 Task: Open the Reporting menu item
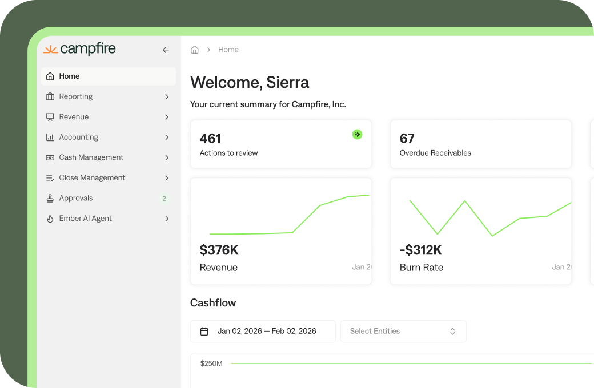pos(109,96)
